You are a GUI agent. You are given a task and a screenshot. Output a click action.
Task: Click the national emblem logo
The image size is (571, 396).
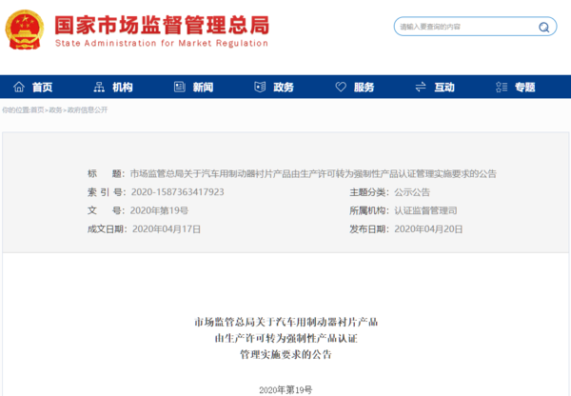click(x=25, y=30)
